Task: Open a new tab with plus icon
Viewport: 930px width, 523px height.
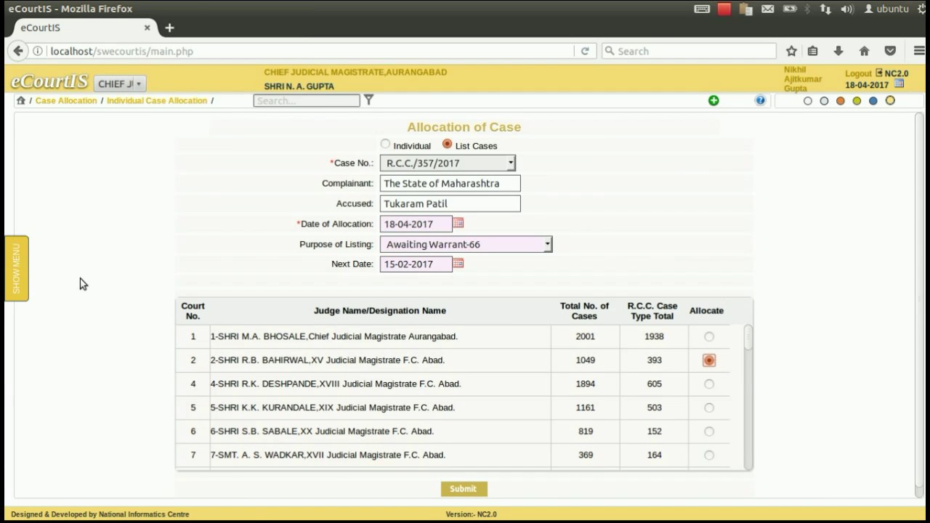Action: 169,28
